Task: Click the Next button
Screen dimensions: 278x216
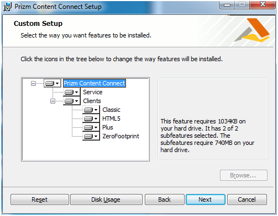Action: pyautogui.click(x=206, y=199)
